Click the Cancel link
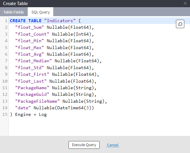The height and width of the screenshot is (153, 190). 113,145
